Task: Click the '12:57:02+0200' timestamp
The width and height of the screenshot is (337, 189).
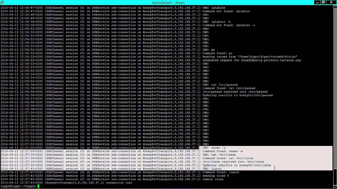Action: (31, 130)
